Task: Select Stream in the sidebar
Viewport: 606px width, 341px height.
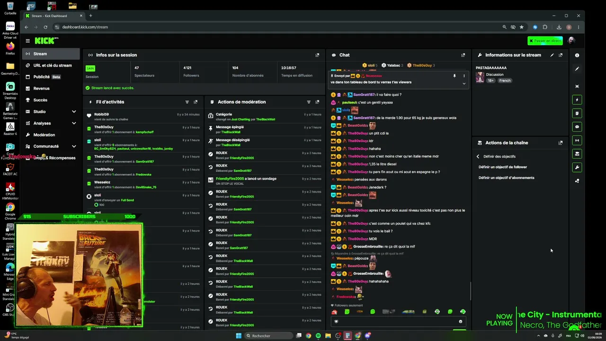Action: coord(51,54)
